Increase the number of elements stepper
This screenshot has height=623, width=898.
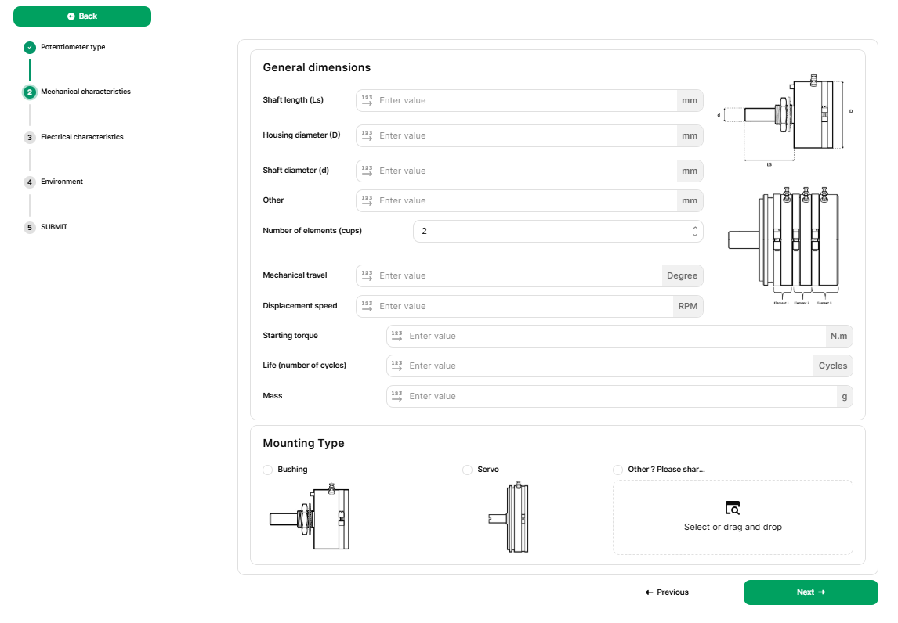click(x=695, y=228)
